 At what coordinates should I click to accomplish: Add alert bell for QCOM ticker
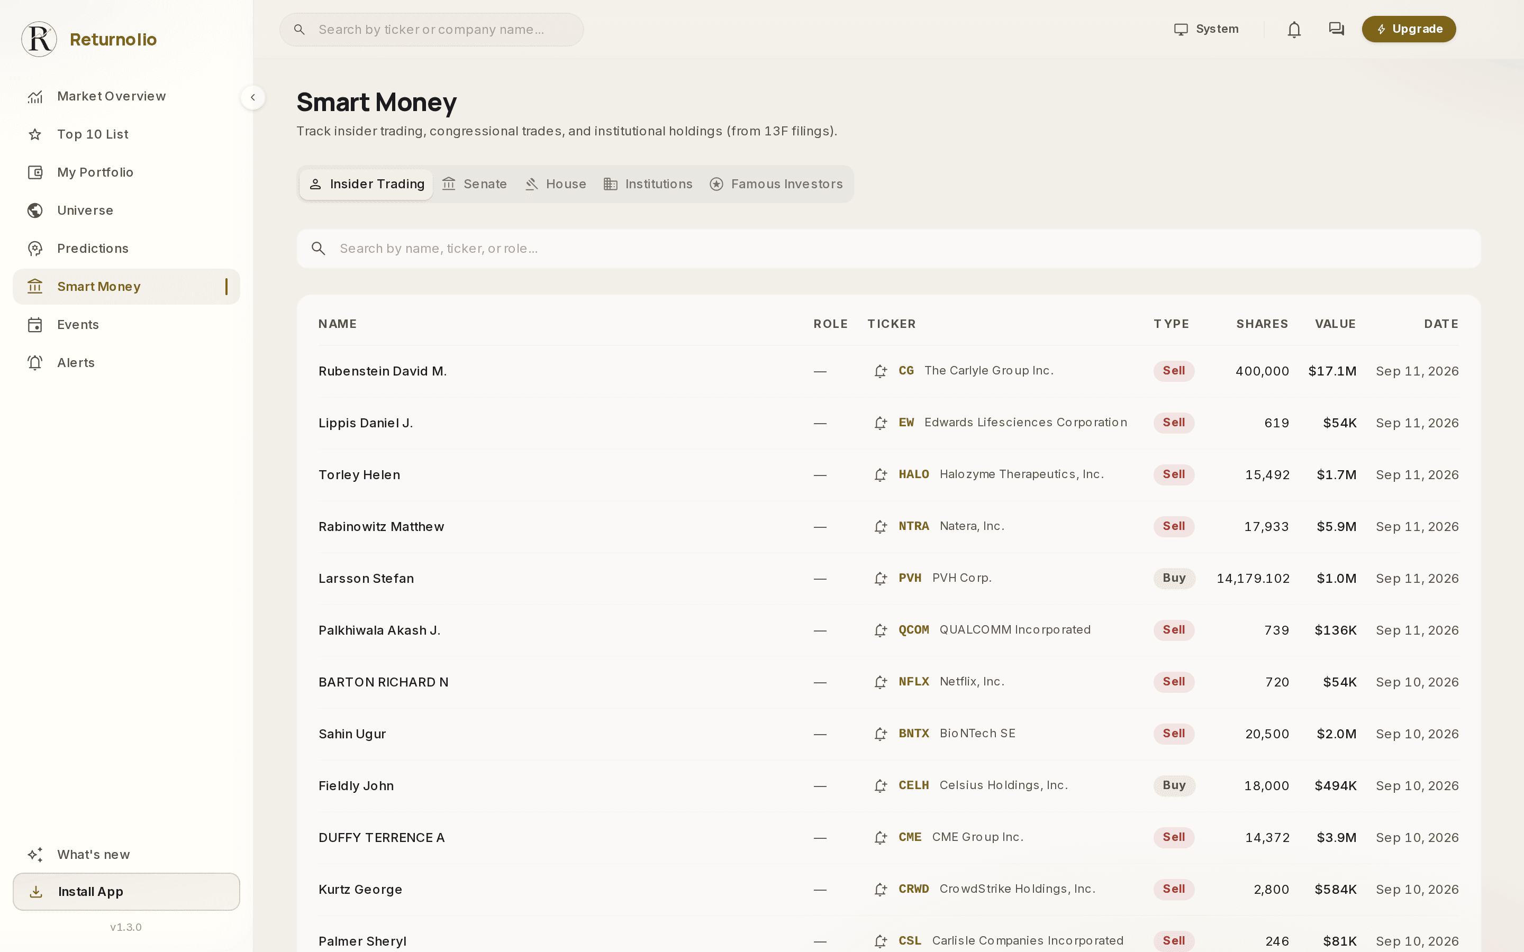click(x=881, y=630)
